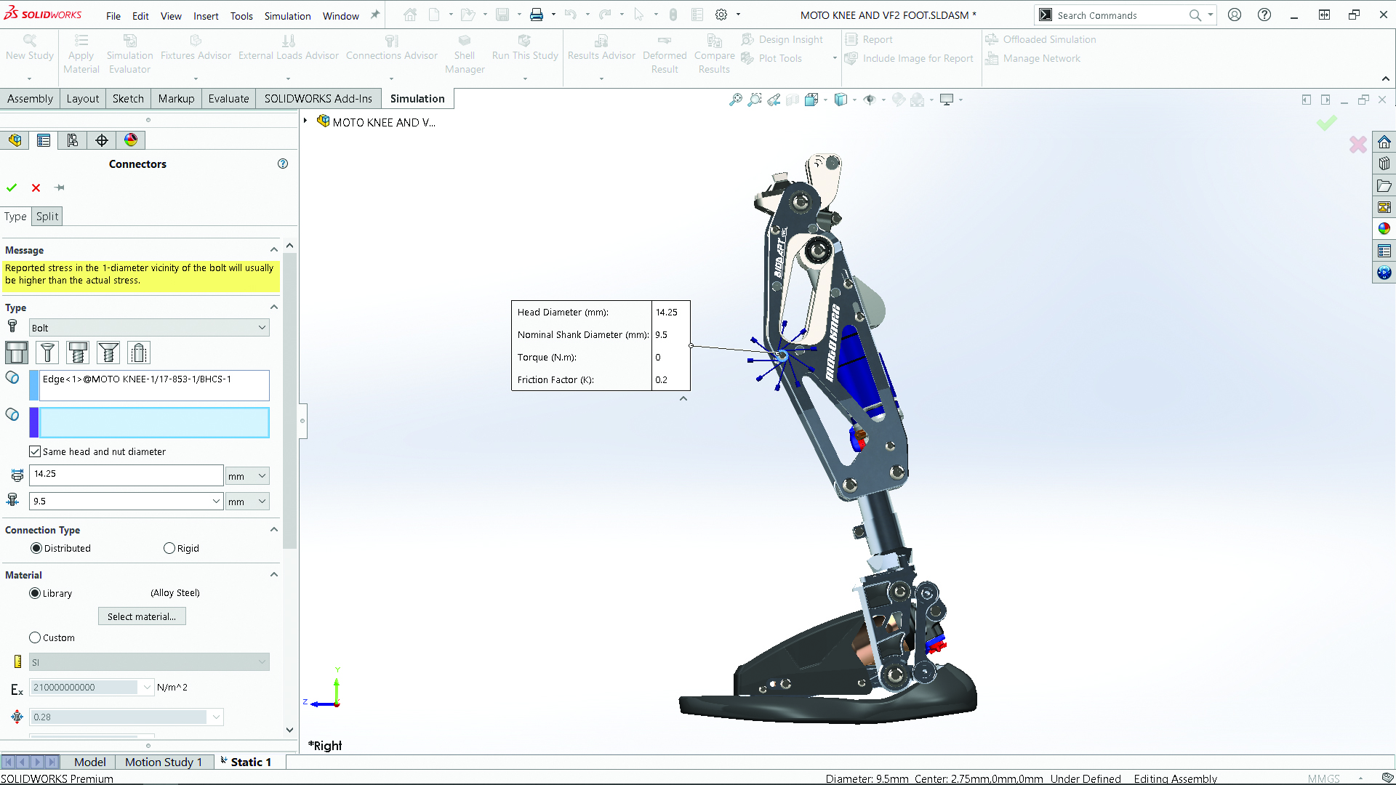Viewport: 1396px width, 785px height.
Task: Pin the Connectors property panel
Action: point(60,188)
